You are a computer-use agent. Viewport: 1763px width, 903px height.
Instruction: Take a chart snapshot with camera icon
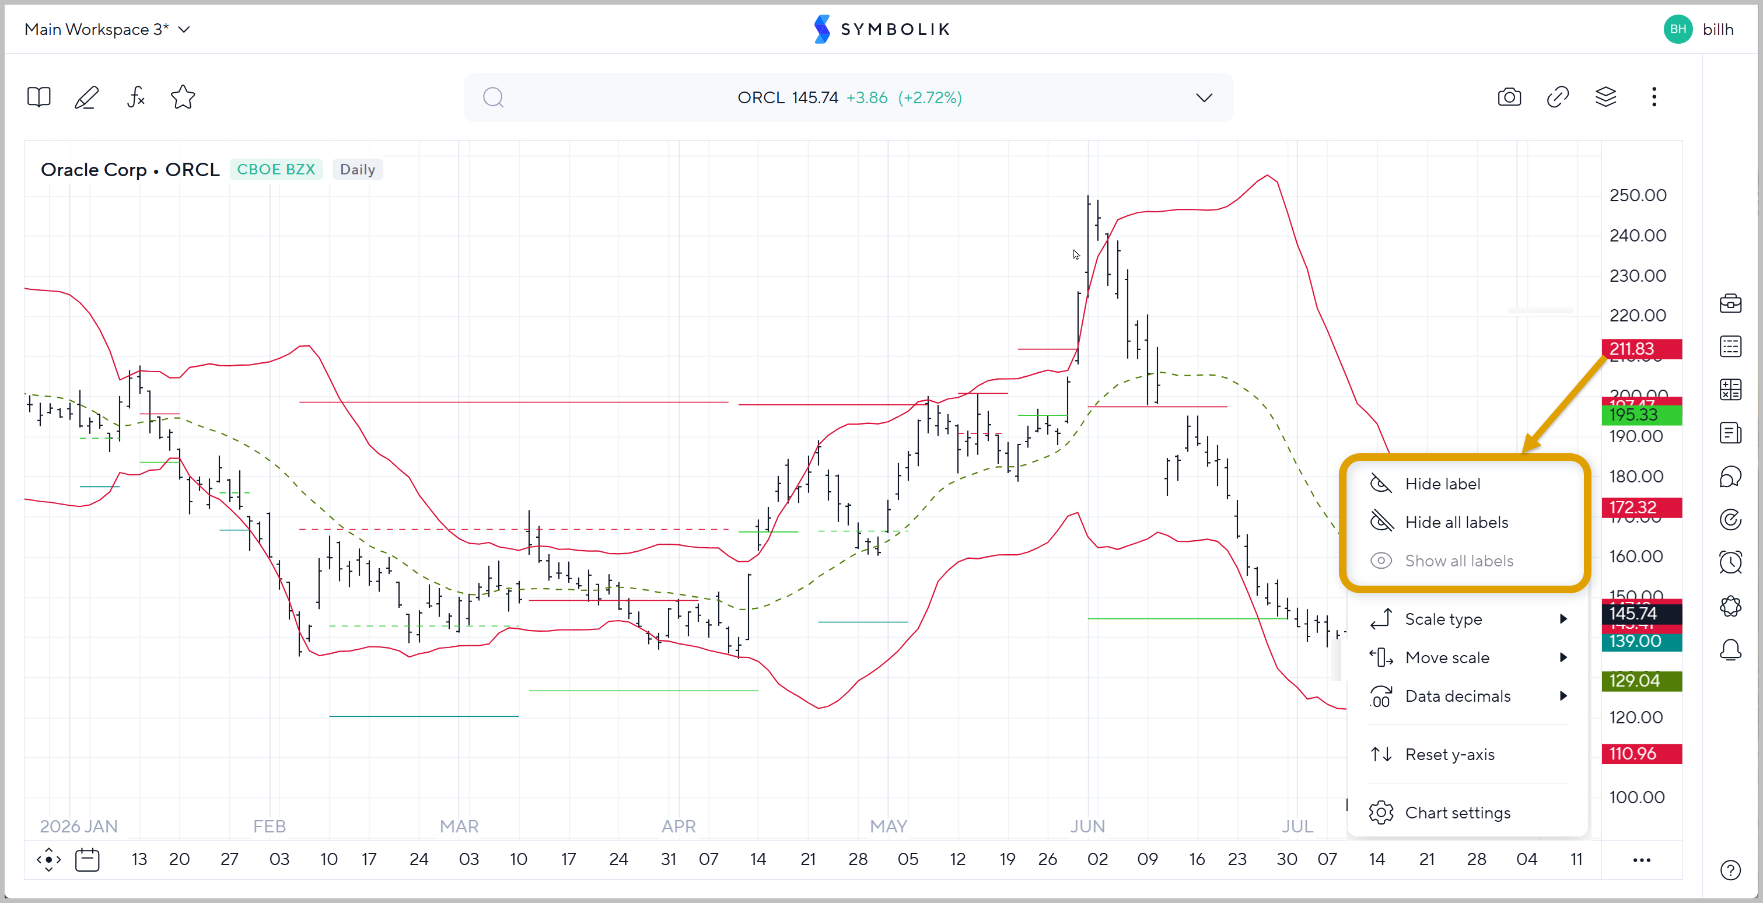click(x=1509, y=97)
